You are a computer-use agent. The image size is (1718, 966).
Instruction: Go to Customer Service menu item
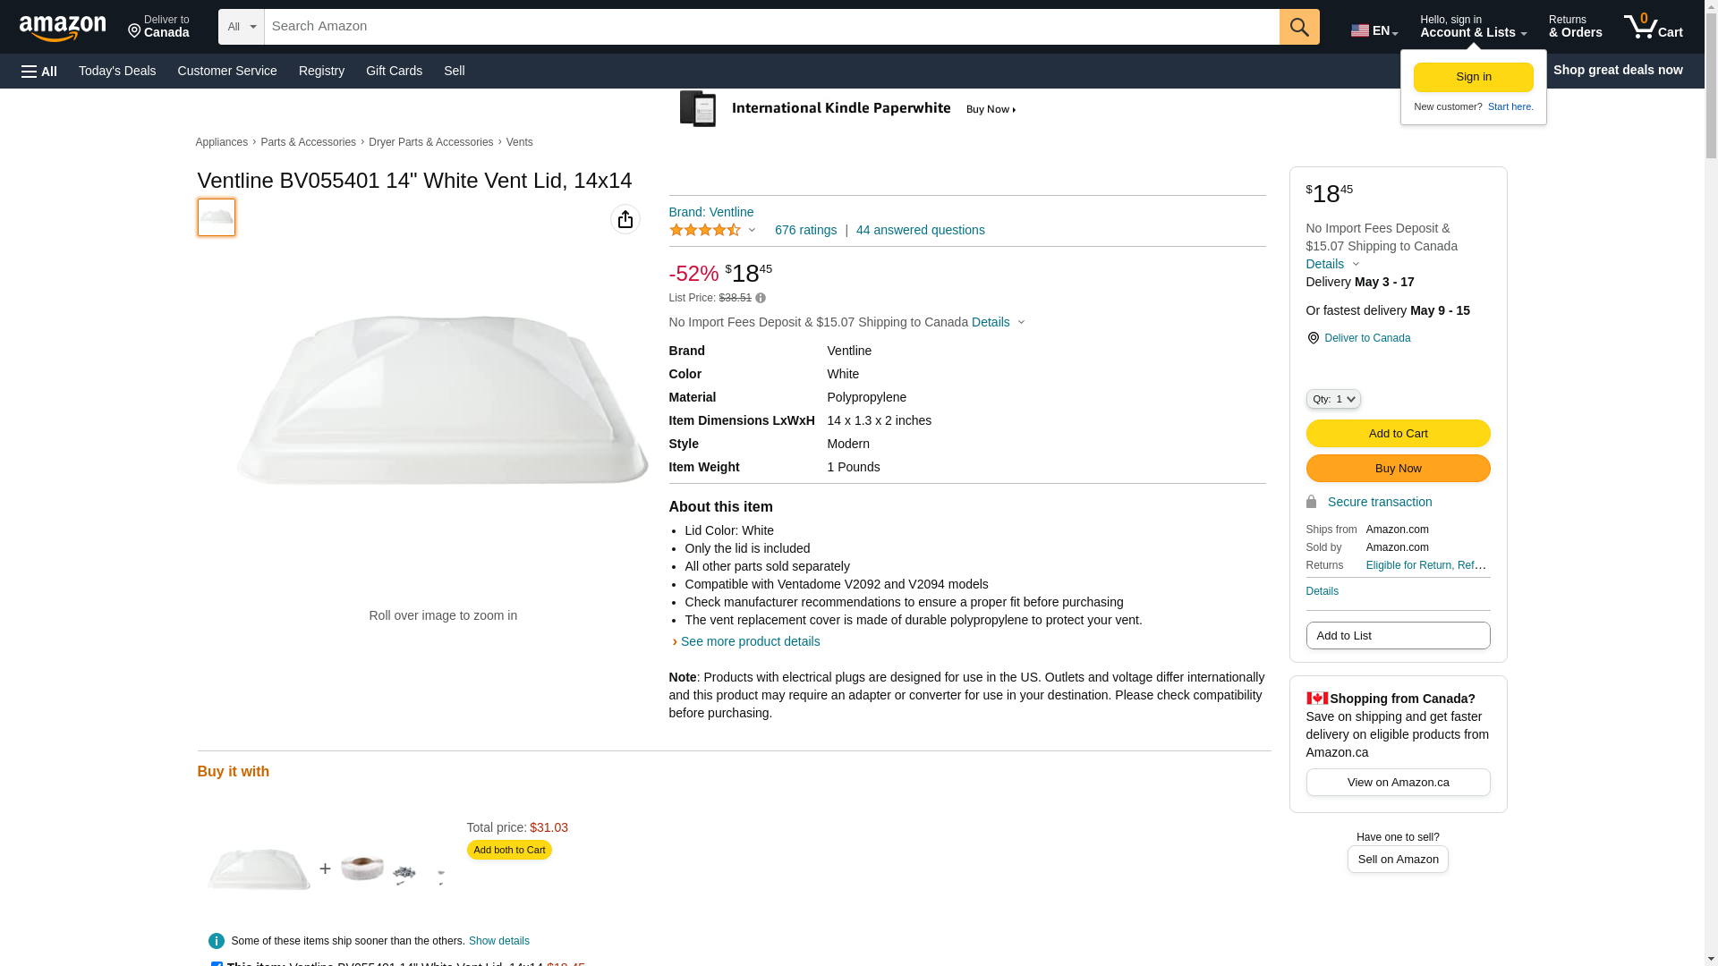click(227, 71)
